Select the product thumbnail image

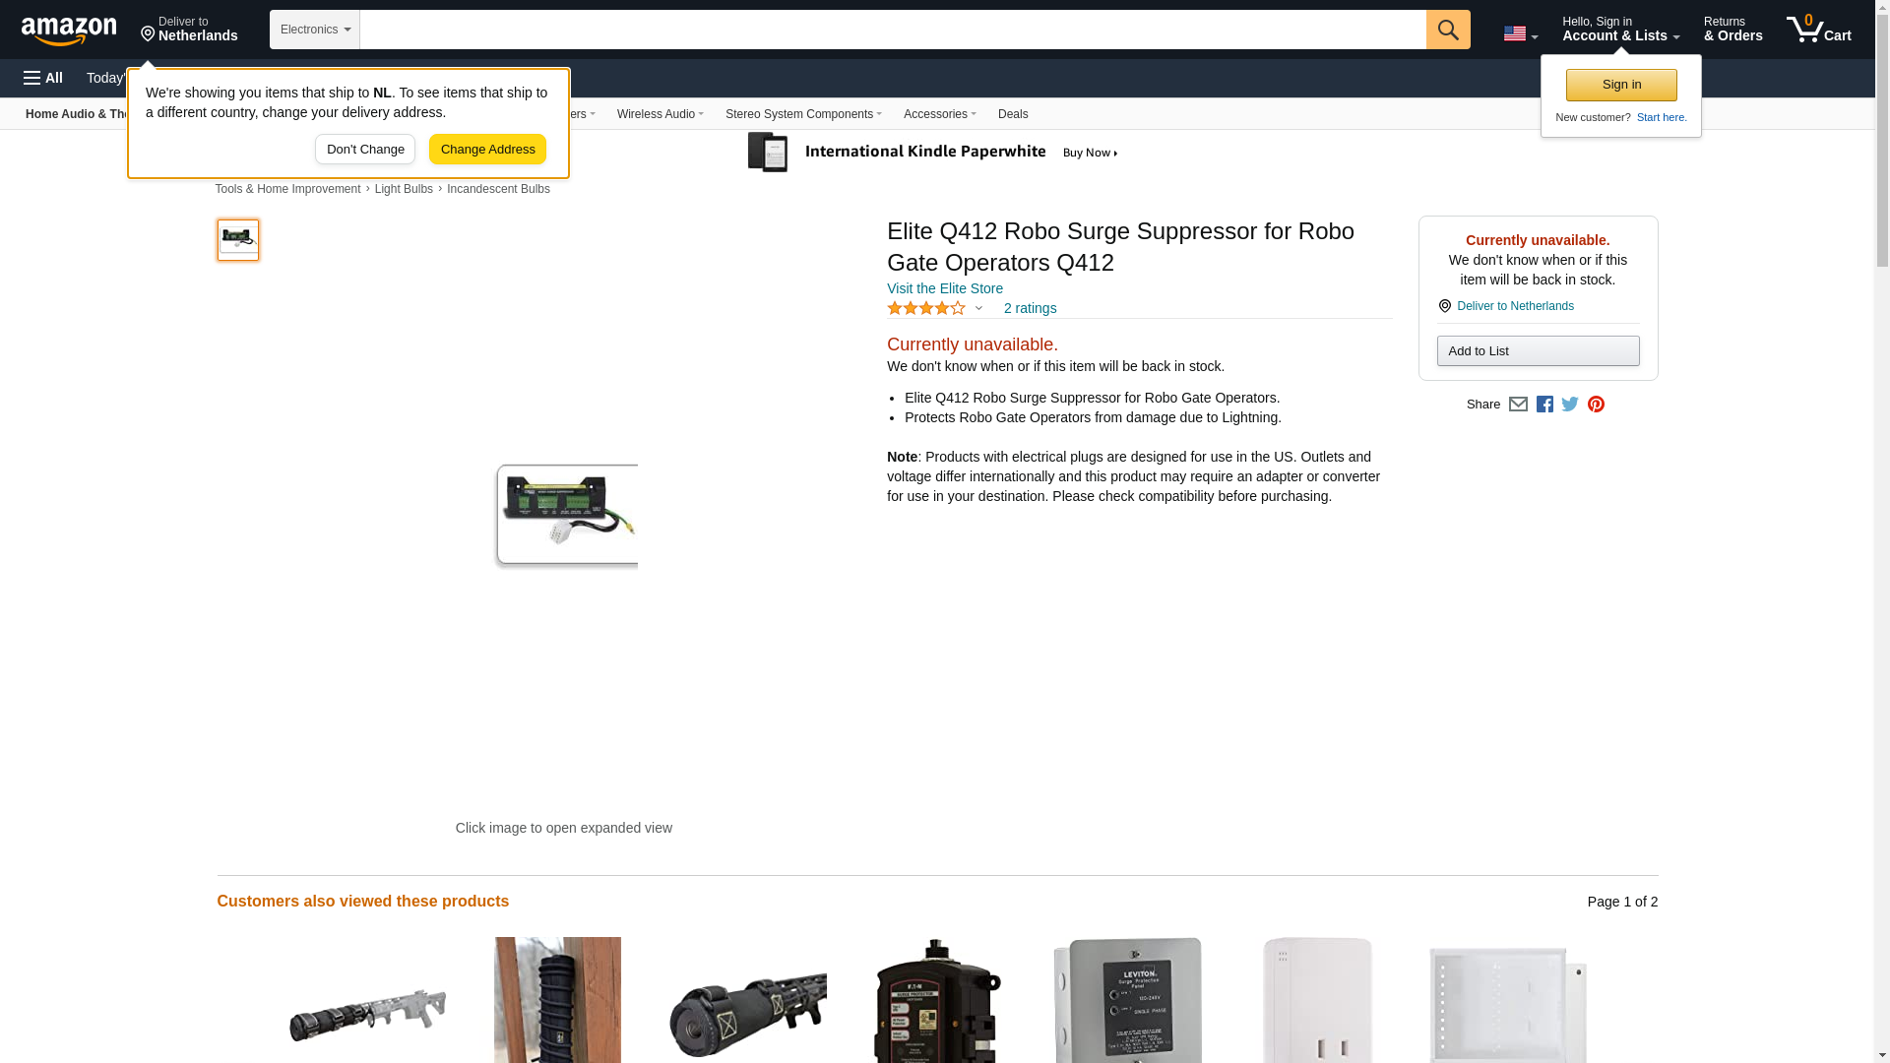tap(238, 239)
